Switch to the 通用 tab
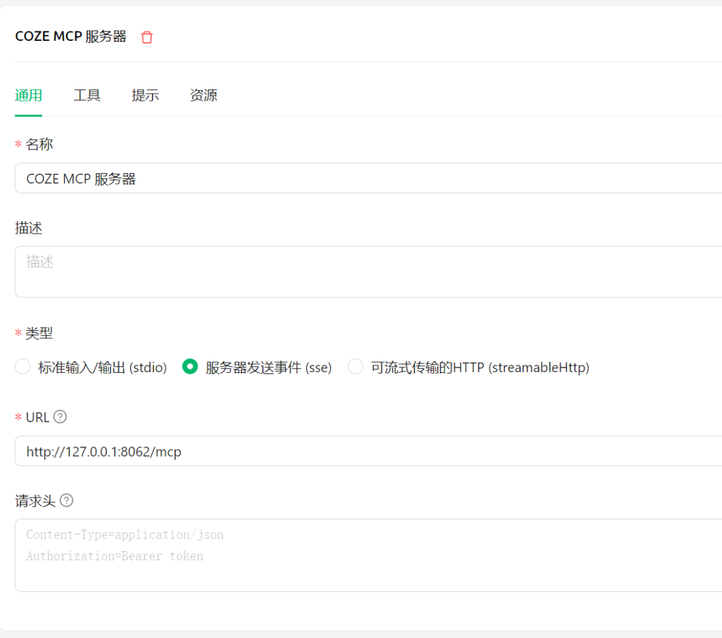Viewport: 722px width, 638px height. pos(29,96)
